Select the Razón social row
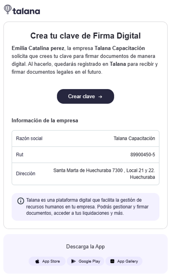 [x=85, y=138]
